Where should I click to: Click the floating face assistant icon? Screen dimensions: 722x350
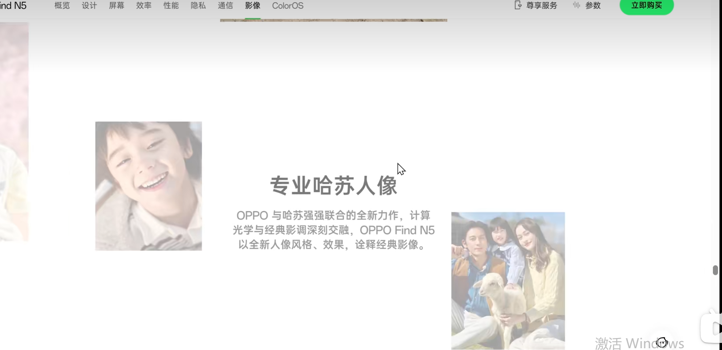point(661,342)
